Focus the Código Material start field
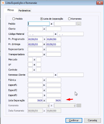Screen dimensions: 104x124 (41, 34)
